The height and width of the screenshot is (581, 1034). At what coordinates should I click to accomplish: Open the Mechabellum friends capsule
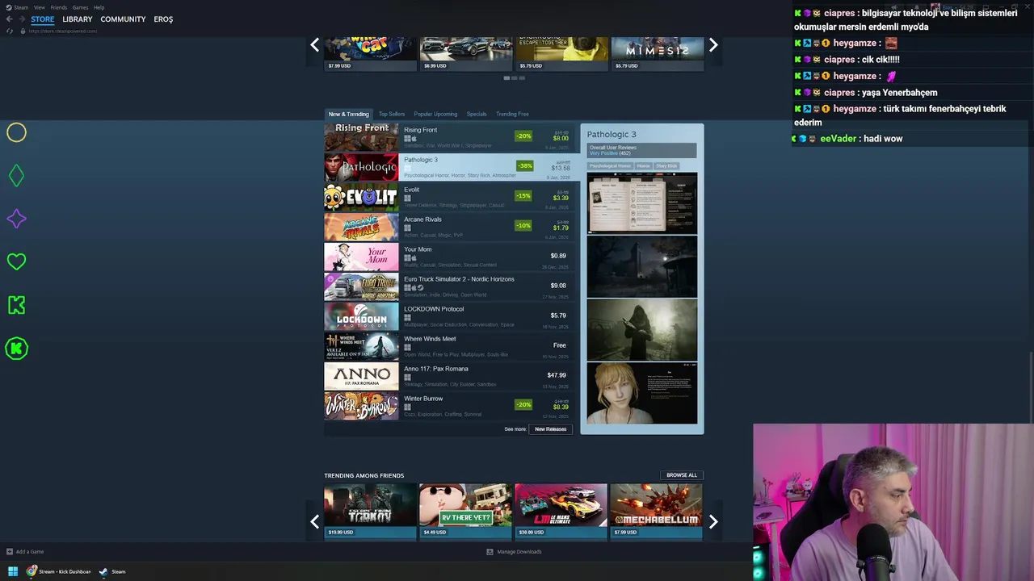(x=656, y=510)
